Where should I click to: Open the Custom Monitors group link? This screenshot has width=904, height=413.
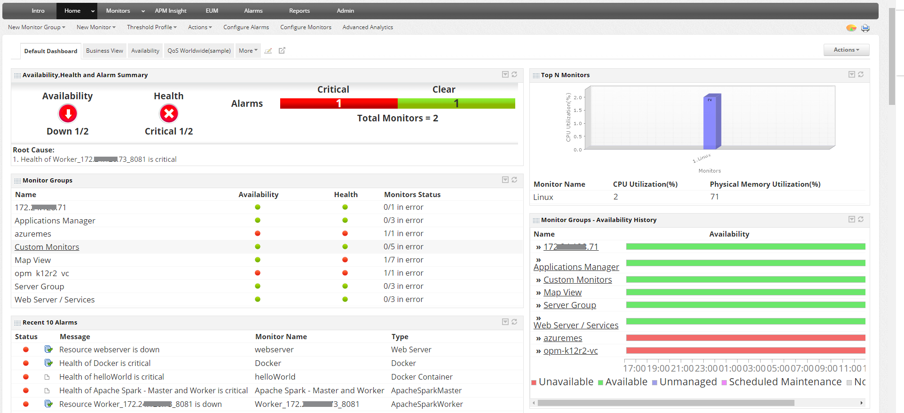[x=47, y=247]
